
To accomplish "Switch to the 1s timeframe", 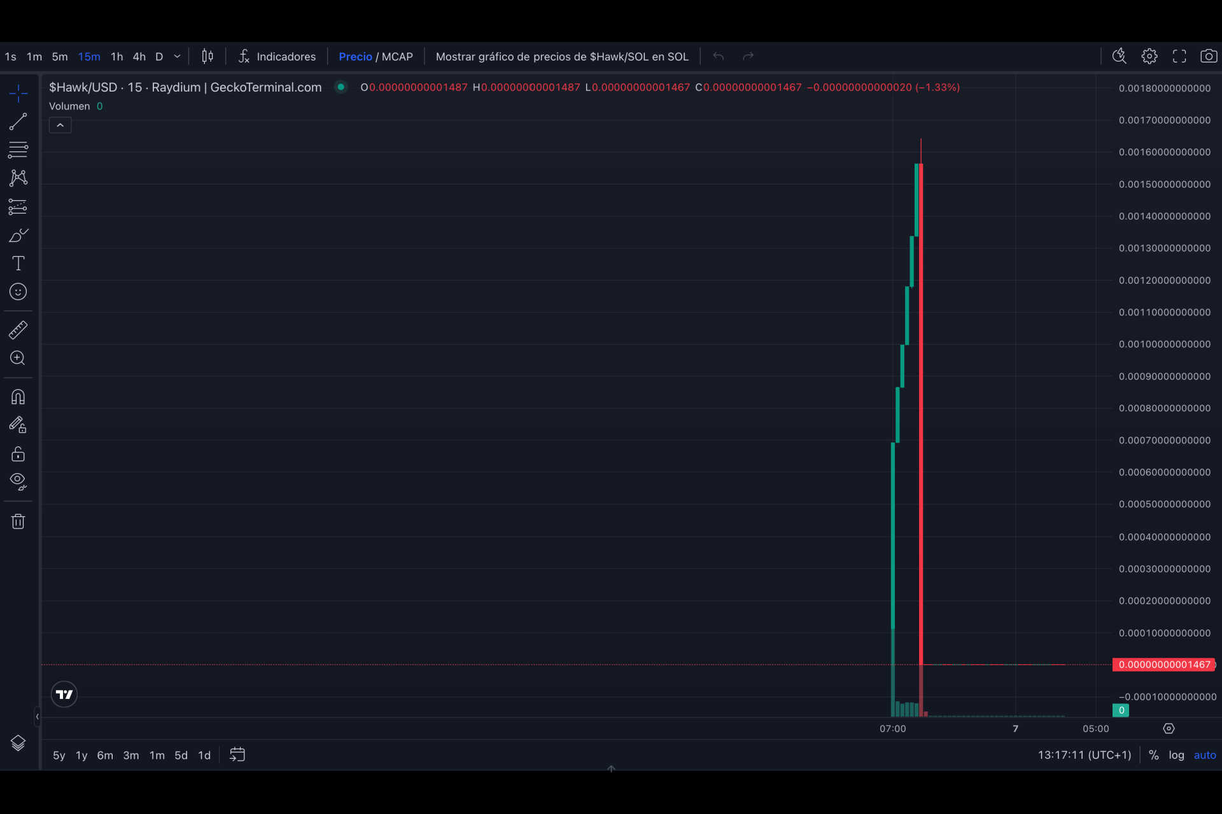I will [11, 57].
